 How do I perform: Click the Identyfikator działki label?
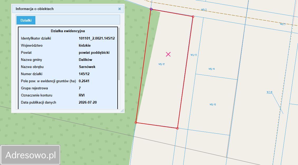click(36, 38)
